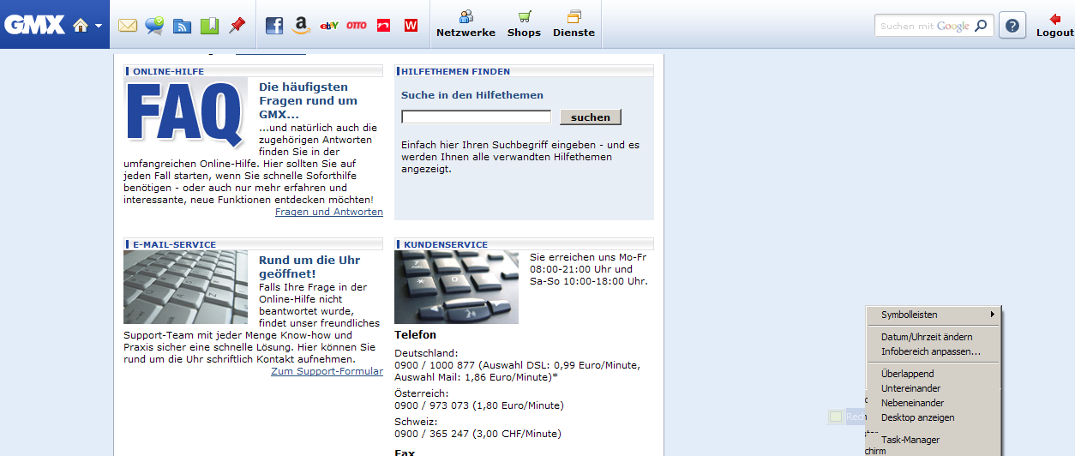The width and height of the screenshot is (1075, 456).
Task: Click the chat bubbles icon
Action: tap(154, 26)
